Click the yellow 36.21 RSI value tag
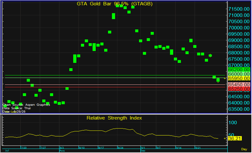Image resolution: width=252 pixels, height=153 pixels. point(235,138)
